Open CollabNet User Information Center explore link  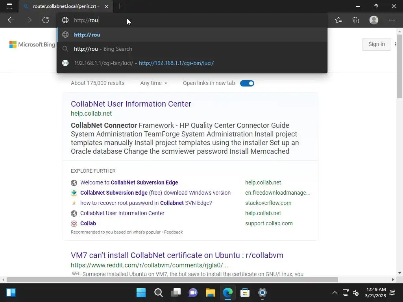click(x=122, y=213)
